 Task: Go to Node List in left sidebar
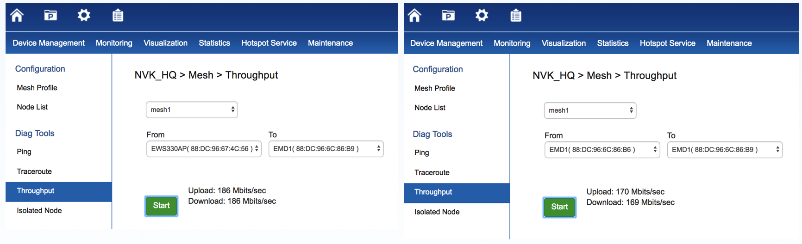(x=32, y=107)
